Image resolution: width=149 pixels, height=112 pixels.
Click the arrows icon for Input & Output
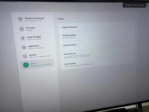23,38
